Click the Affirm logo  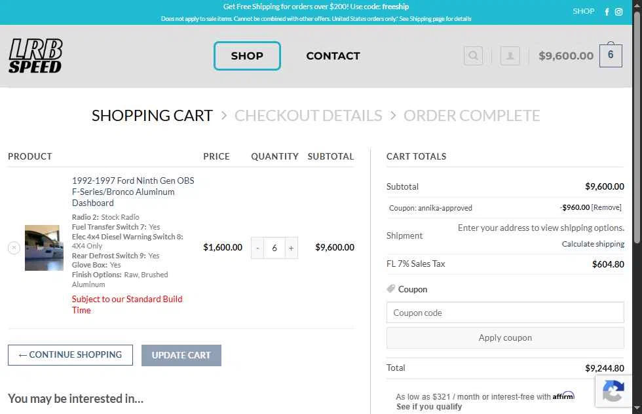pos(563,396)
